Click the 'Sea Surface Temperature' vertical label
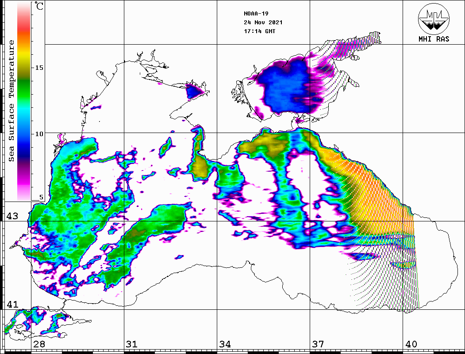 click(12, 101)
